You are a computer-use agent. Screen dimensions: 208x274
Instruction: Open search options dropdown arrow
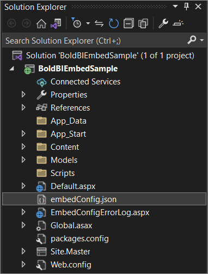pyautogui.click(x=202, y=40)
